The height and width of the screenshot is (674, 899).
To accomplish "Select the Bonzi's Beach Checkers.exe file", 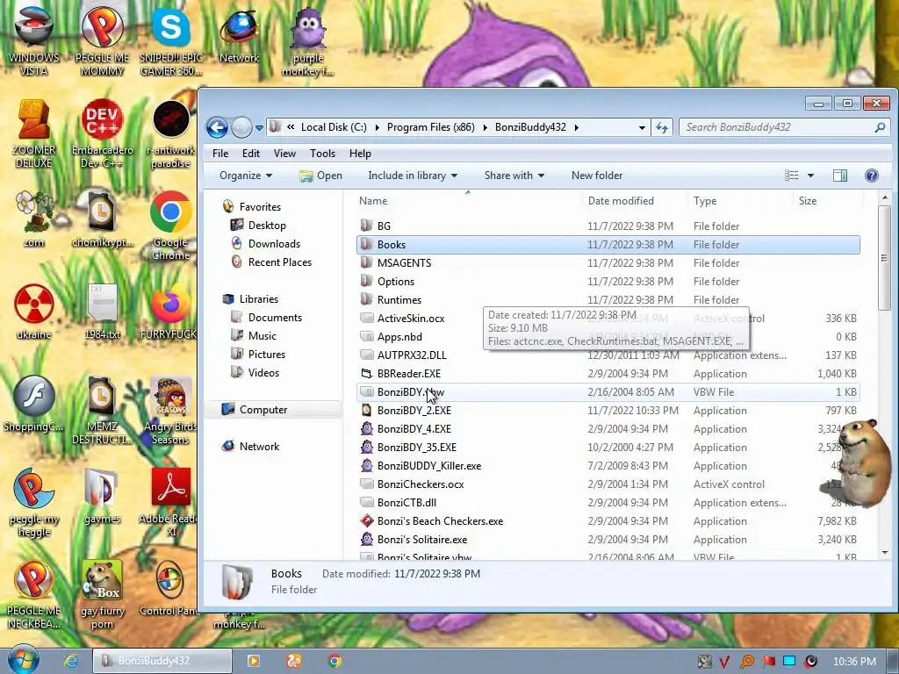I will (x=440, y=521).
